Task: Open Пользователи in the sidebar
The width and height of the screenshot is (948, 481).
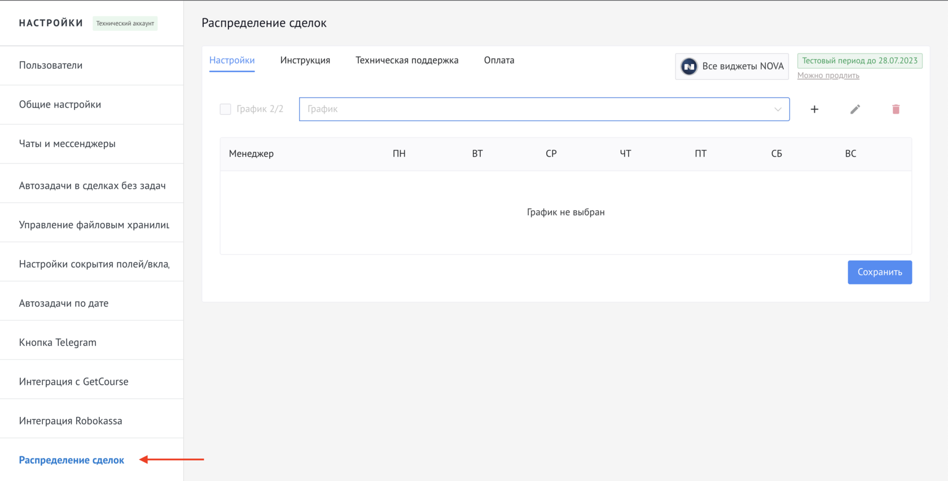Action: click(91, 65)
